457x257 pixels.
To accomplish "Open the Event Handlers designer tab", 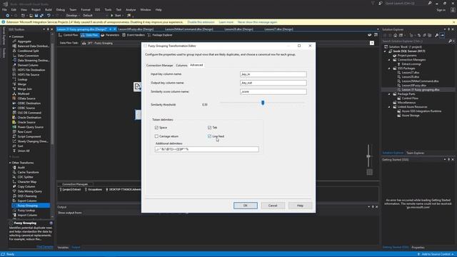I will (134, 35).
